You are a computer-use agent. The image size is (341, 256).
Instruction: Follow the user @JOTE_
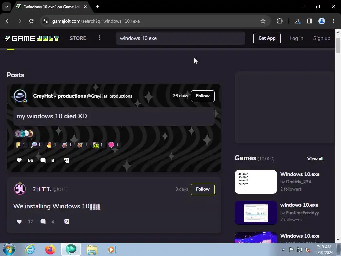[x=203, y=189]
